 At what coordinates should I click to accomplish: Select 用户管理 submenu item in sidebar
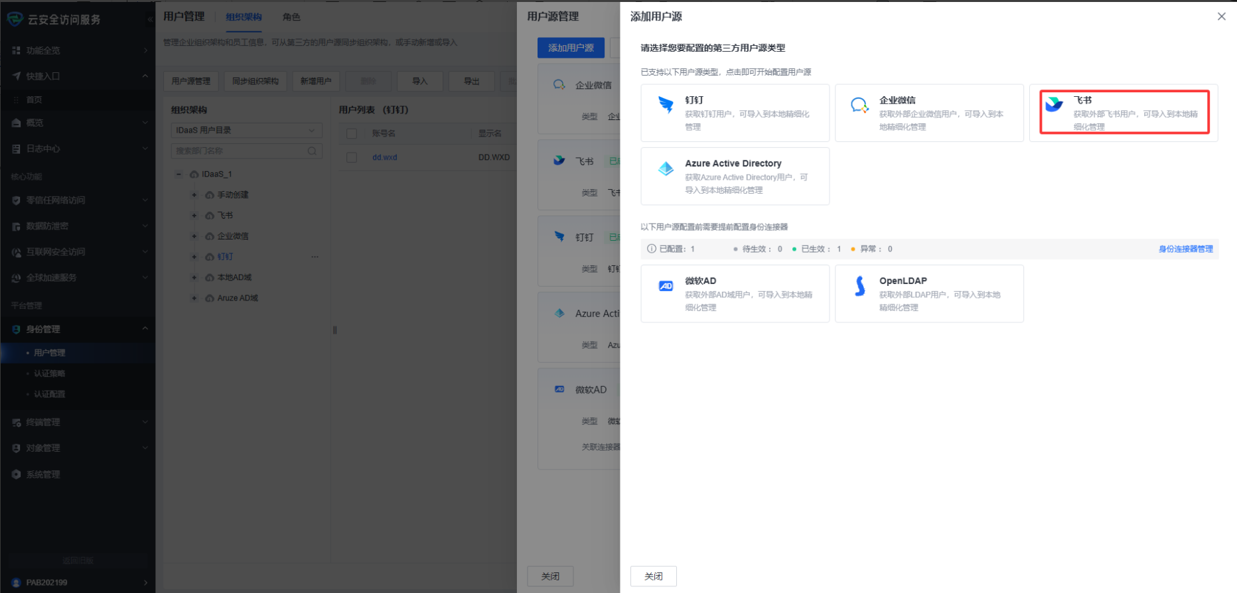coord(78,353)
